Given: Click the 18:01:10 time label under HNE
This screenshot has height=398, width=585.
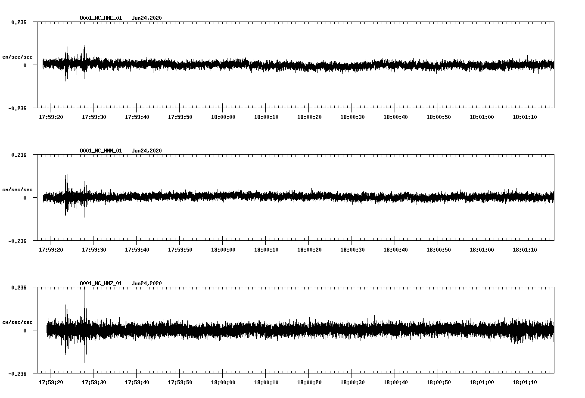Looking at the screenshot, I should [x=525, y=117].
